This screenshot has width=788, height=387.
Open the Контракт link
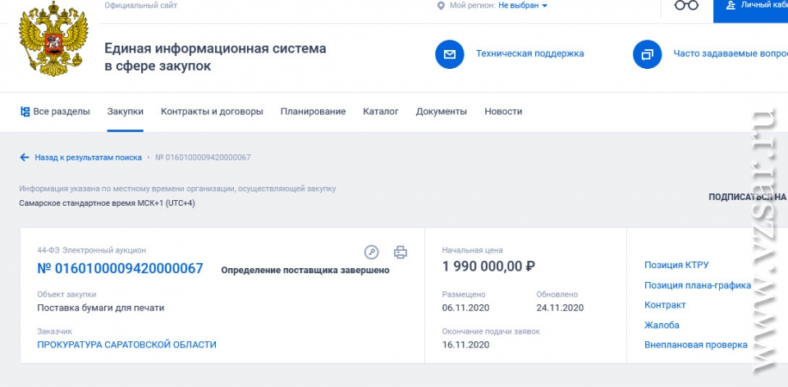point(665,305)
